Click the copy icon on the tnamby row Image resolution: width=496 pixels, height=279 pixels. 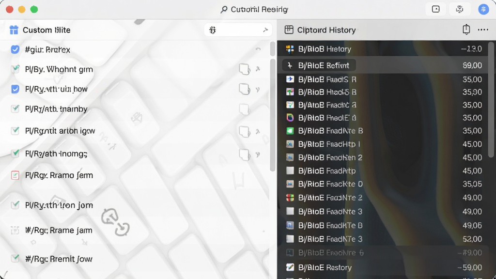pyautogui.click(x=244, y=109)
